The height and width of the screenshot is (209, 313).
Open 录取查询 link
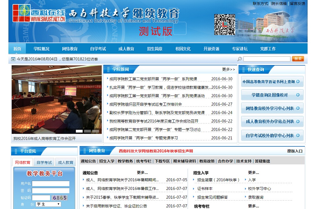pos(256,197)
